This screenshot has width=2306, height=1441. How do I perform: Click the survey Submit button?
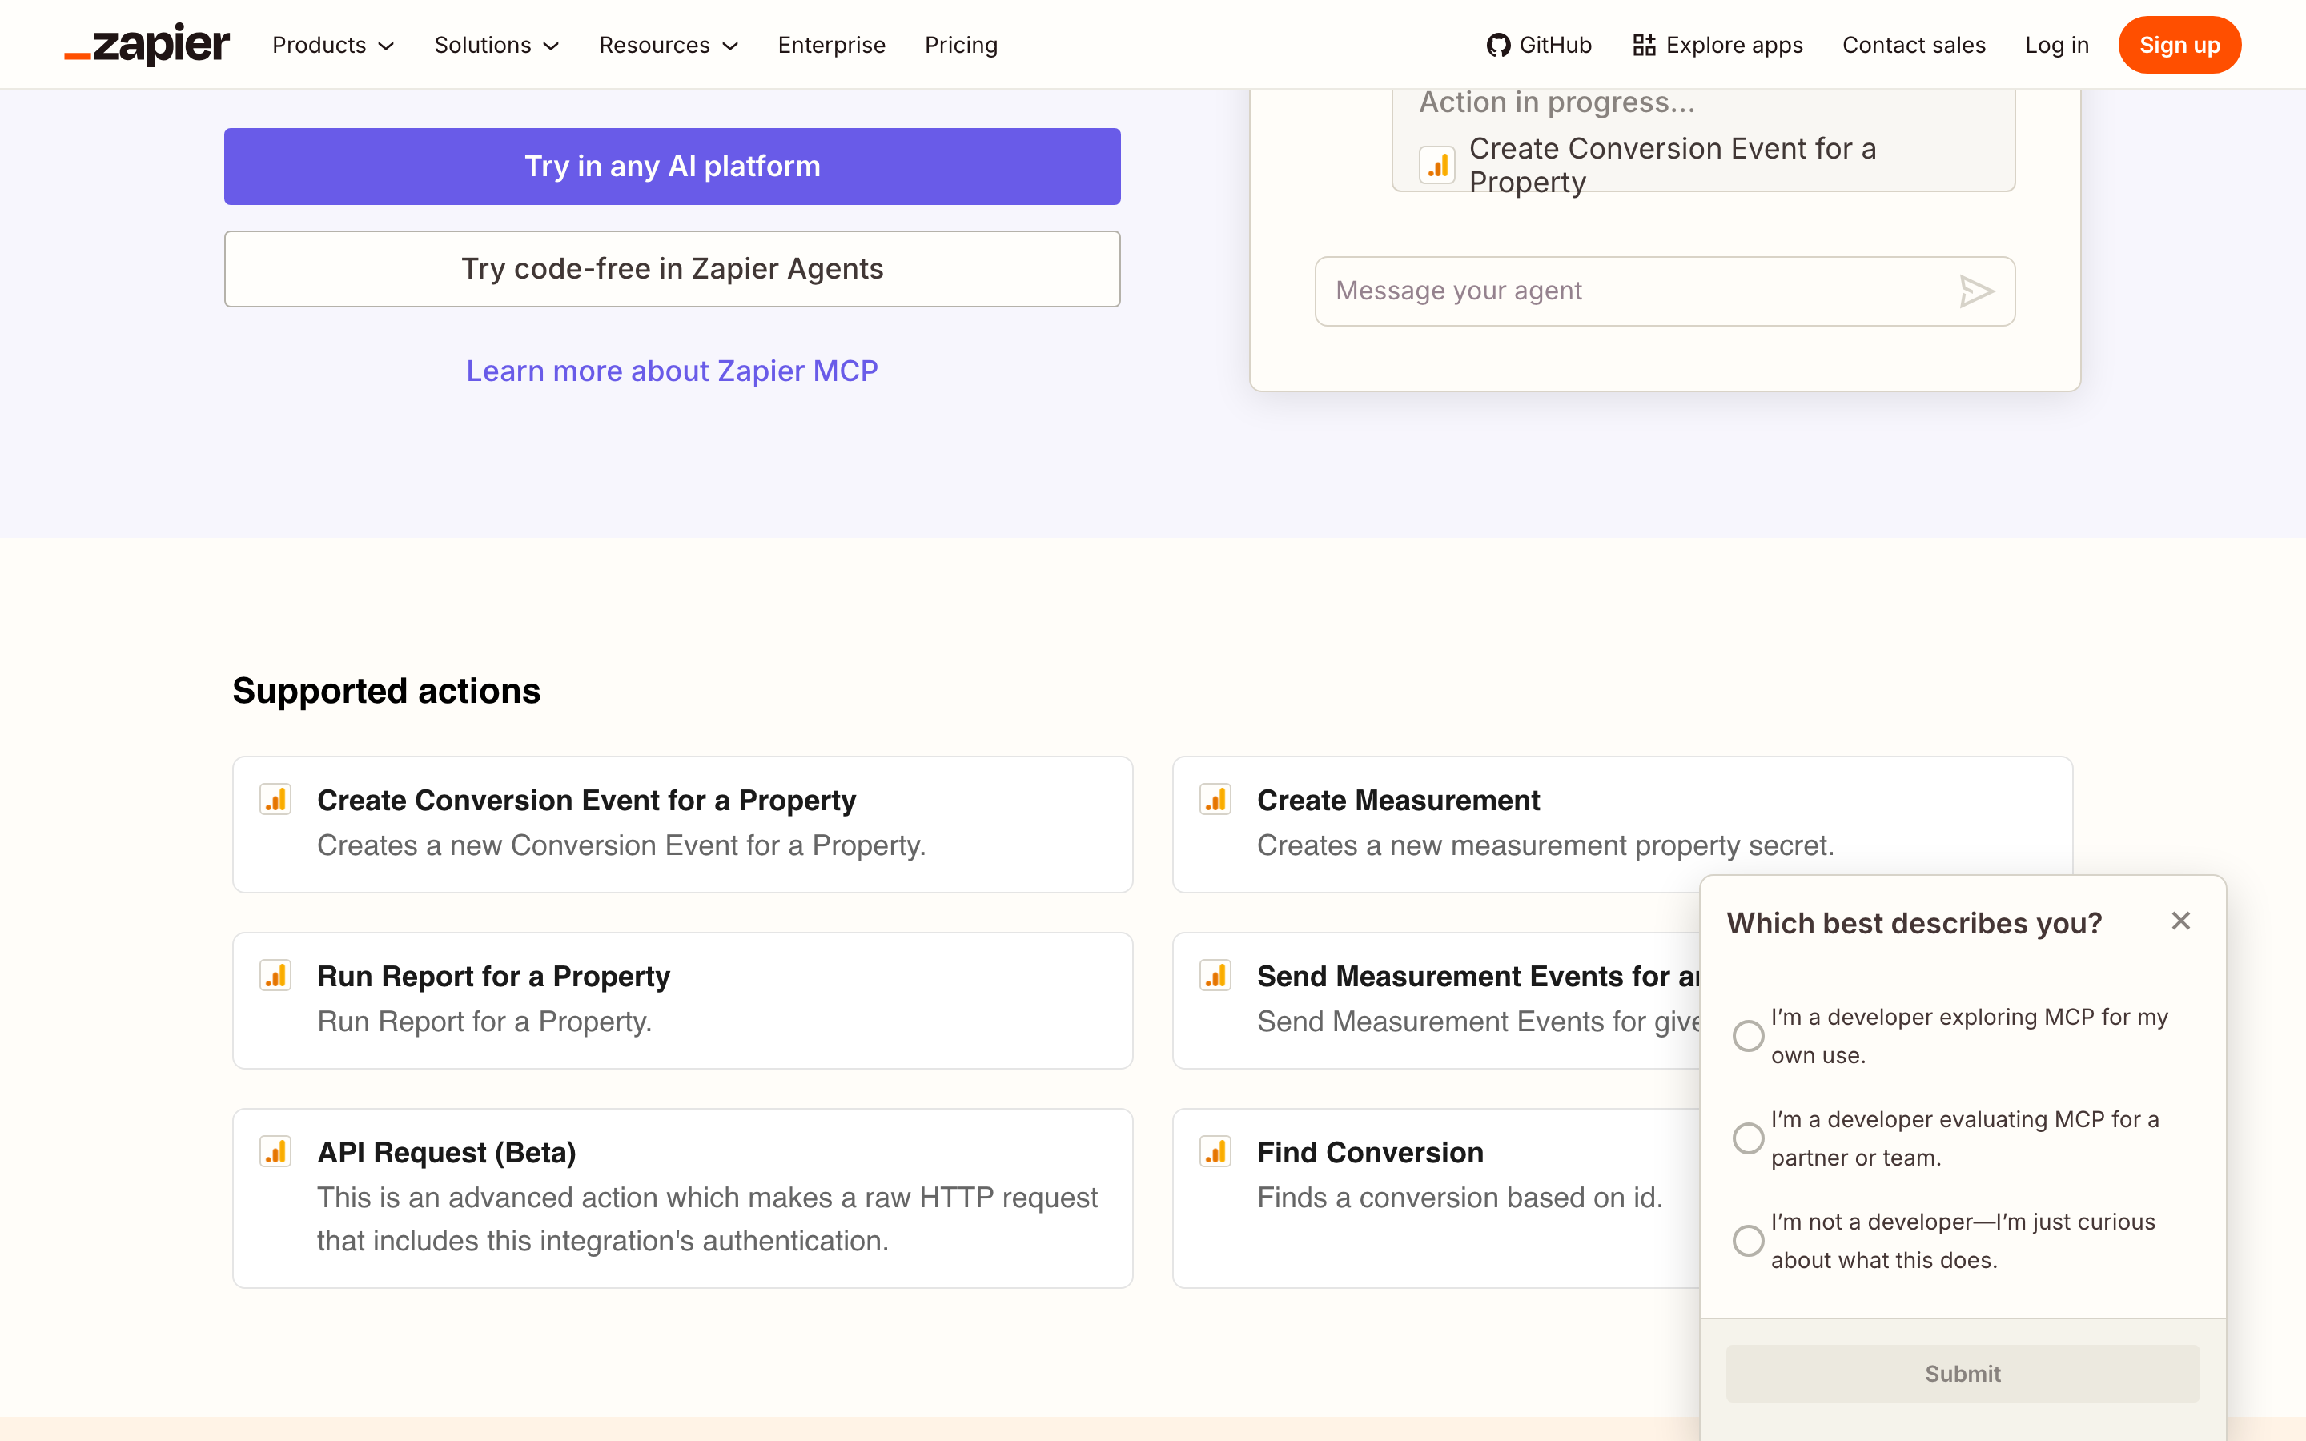1962,1373
